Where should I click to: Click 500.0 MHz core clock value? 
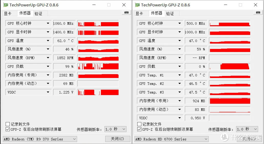[x=196, y=23]
